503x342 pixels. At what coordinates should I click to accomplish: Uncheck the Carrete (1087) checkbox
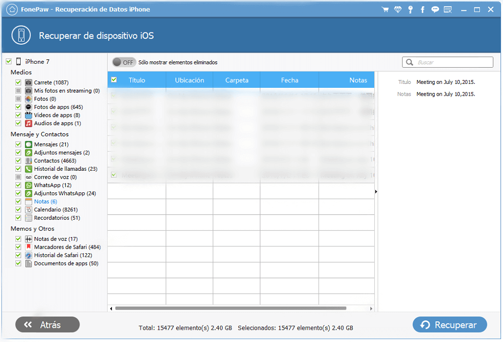18,82
